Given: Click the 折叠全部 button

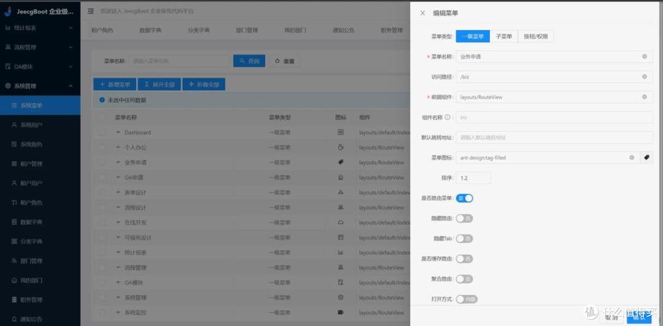Looking at the screenshot, I should pyautogui.click(x=204, y=85).
